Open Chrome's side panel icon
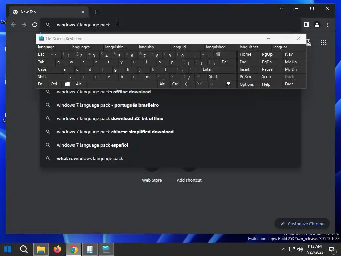The width and height of the screenshot is (341, 256). coord(306,25)
